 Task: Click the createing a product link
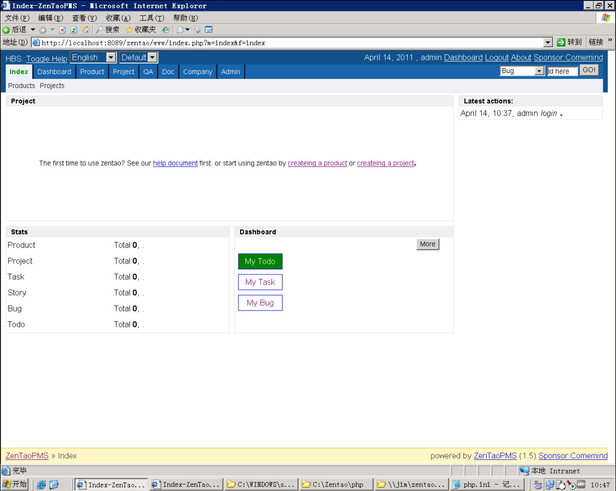pyautogui.click(x=318, y=163)
